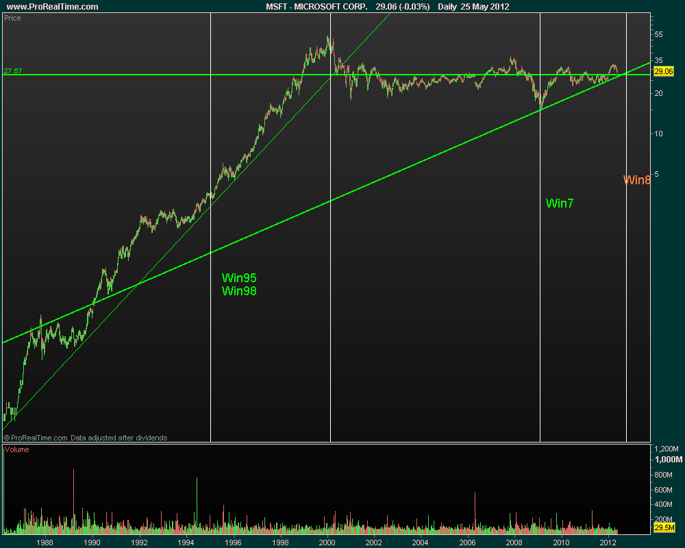Click the Daily 25 May 2012 timeframe text

tap(473, 7)
